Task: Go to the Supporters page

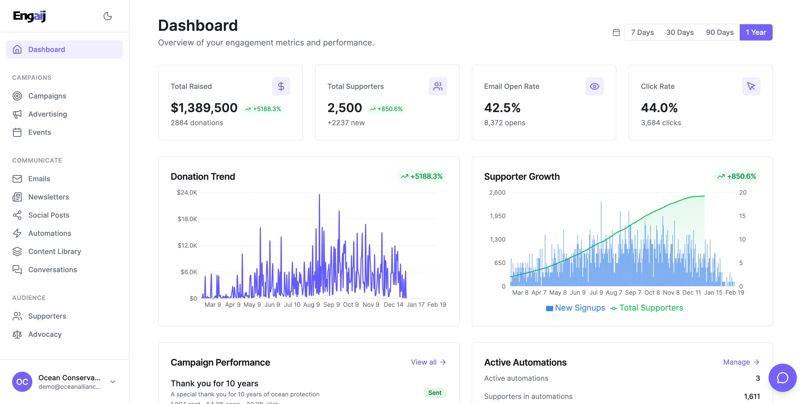Action: tap(47, 316)
